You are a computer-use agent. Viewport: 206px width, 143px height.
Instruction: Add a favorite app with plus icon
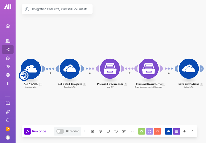(184, 131)
